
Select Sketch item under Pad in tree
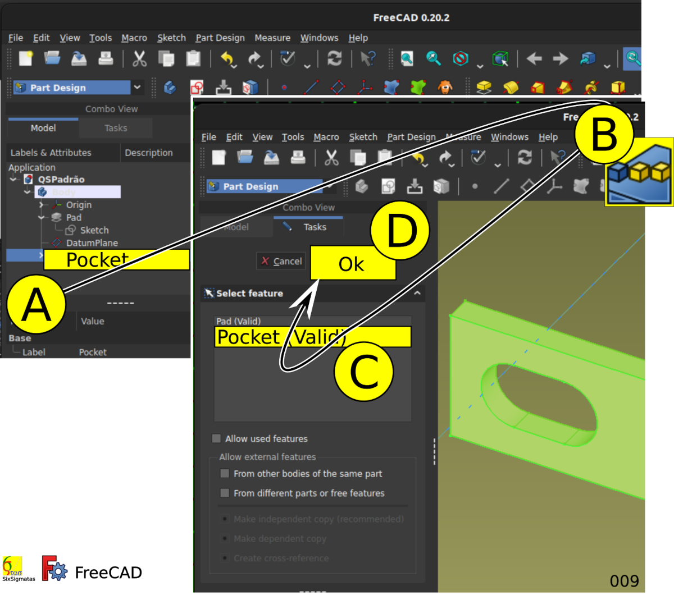(94, 230)
